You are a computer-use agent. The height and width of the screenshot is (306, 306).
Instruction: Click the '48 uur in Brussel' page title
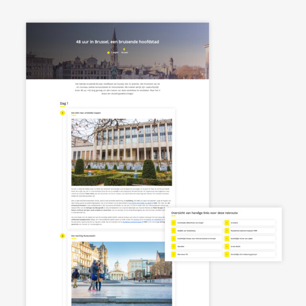[117, 42]
